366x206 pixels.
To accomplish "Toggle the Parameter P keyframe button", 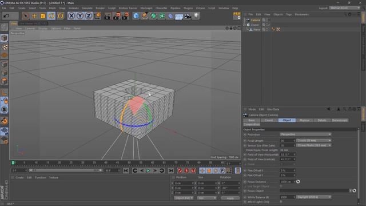I will click(x=222, y=171).
